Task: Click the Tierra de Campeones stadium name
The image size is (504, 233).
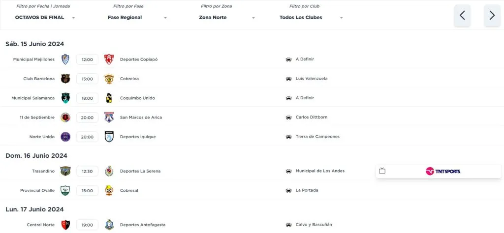Action: 317,137
